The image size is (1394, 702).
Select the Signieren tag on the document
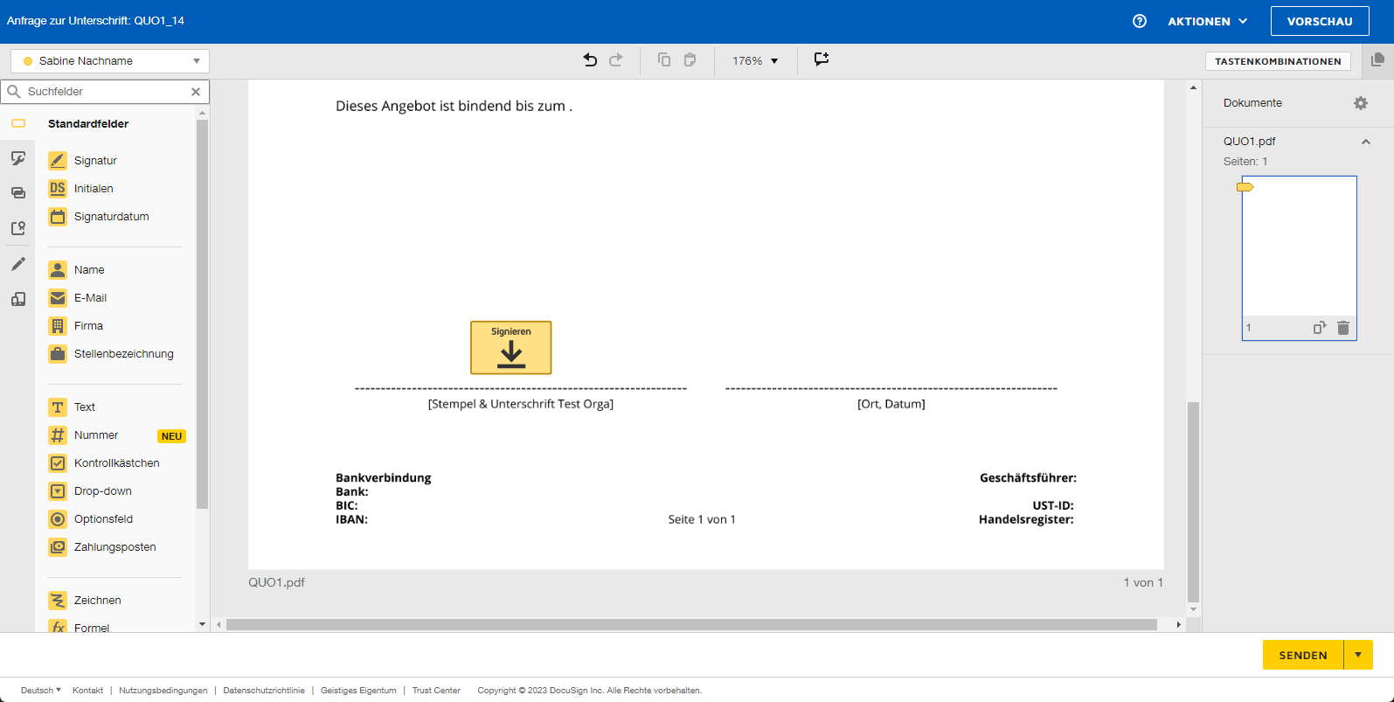coord(511,348)
